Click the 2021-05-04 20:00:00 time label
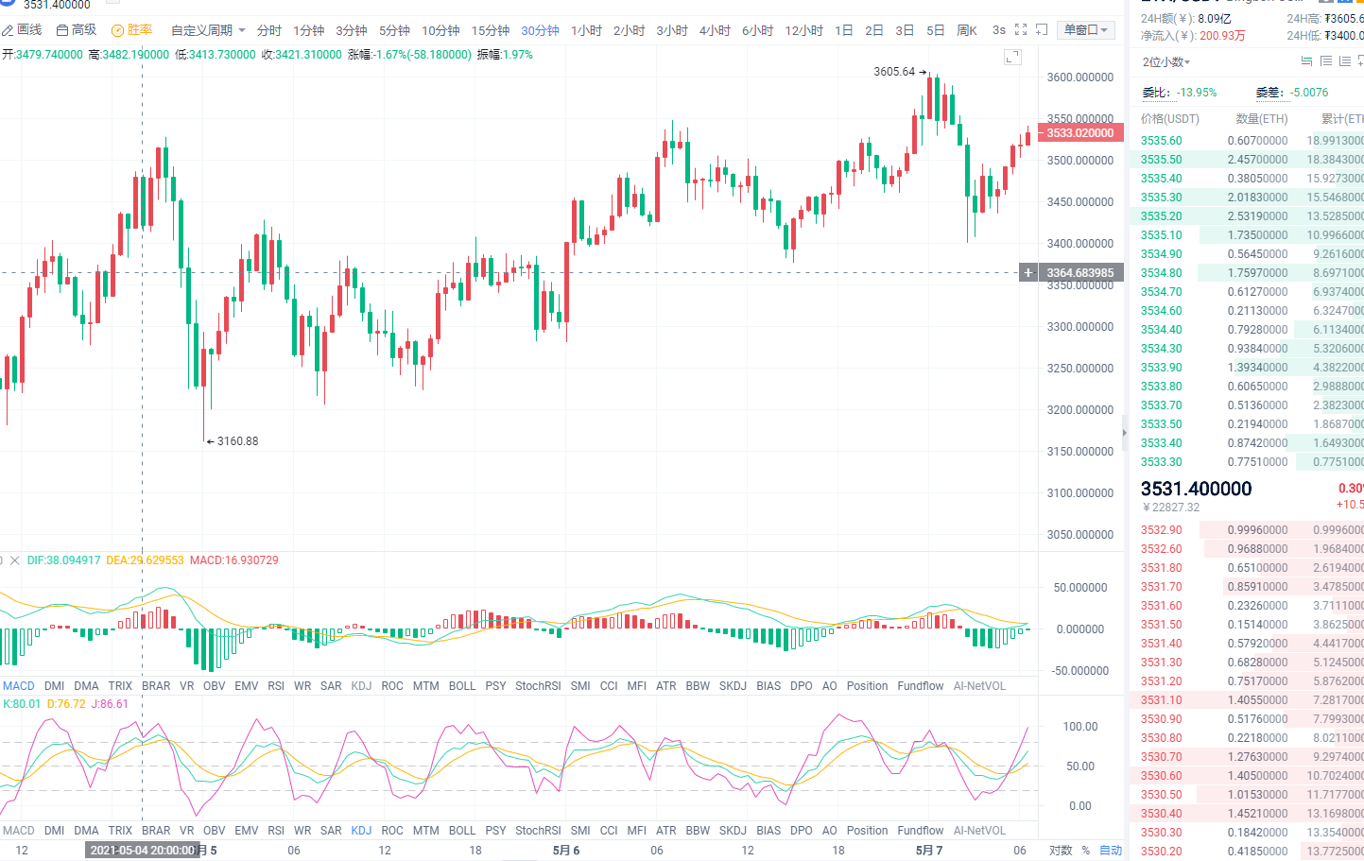 pos(142,851)
